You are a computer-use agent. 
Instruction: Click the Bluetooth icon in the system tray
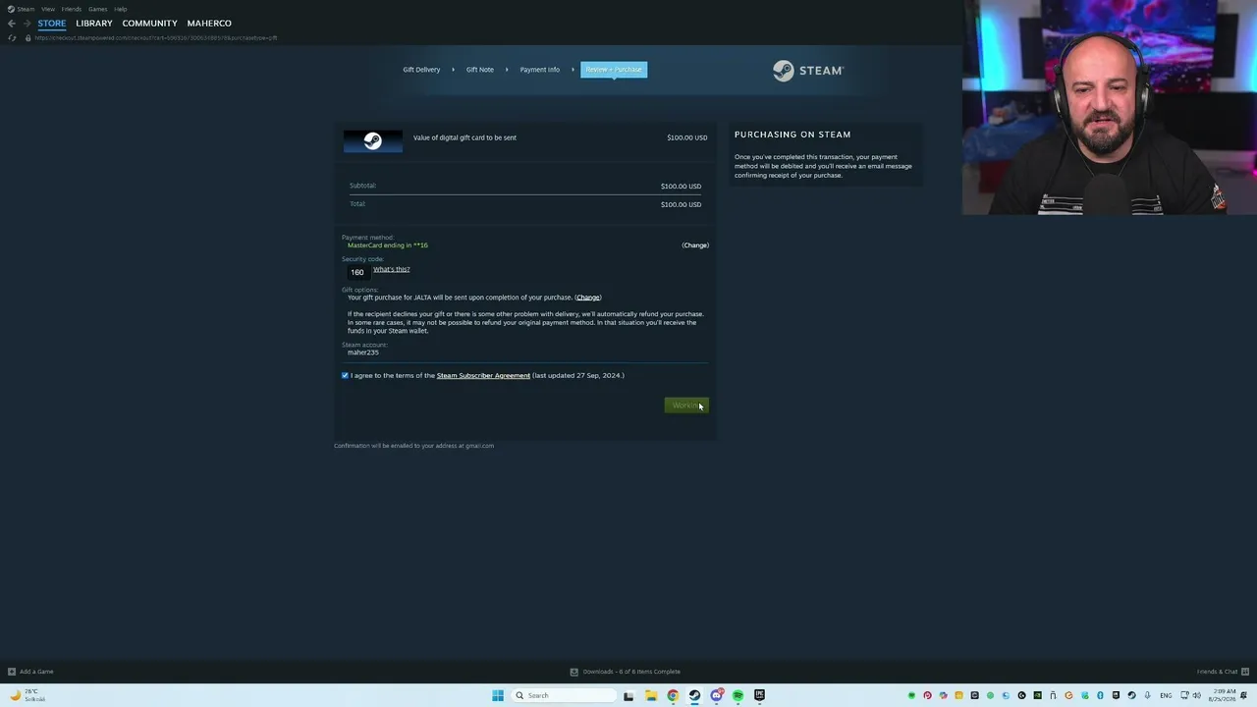(1100, 695)
